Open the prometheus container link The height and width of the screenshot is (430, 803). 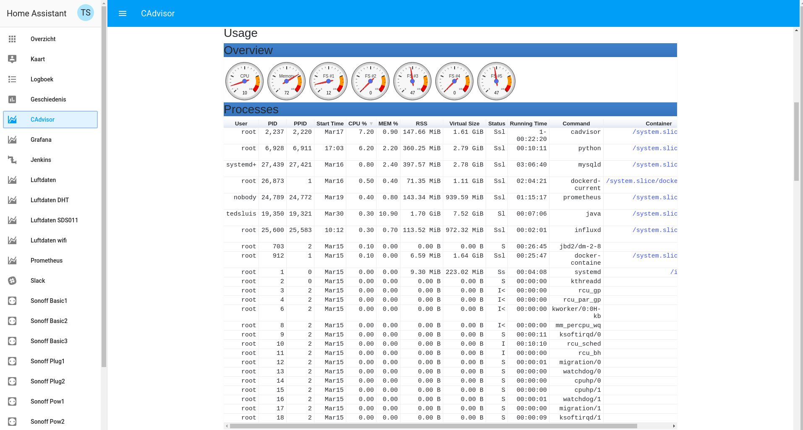click(655, 198)
